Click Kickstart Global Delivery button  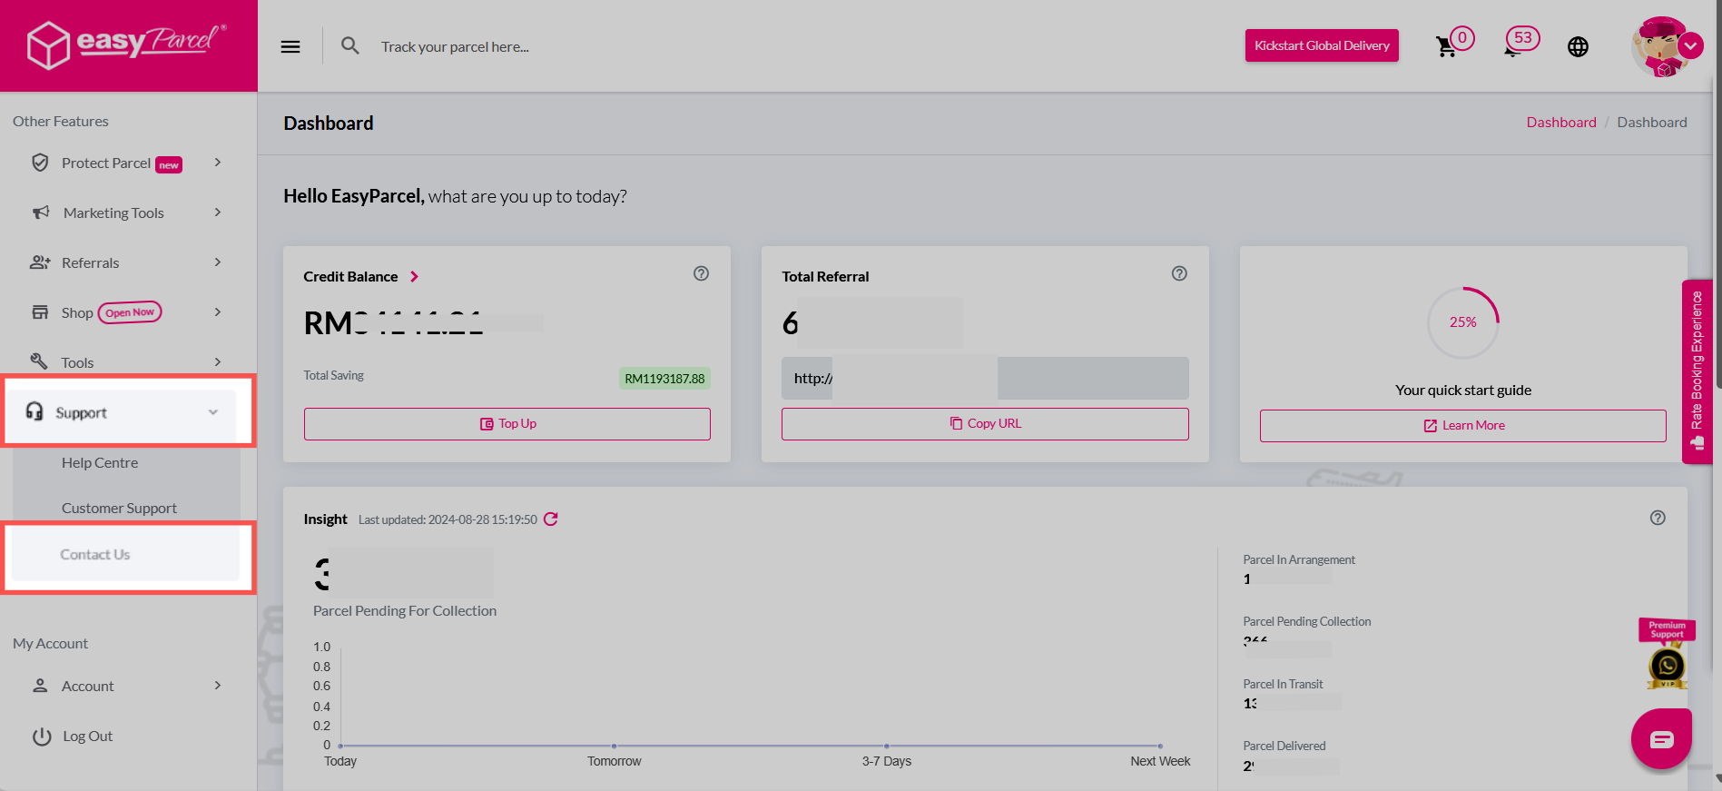click(x=1322, y=45)
